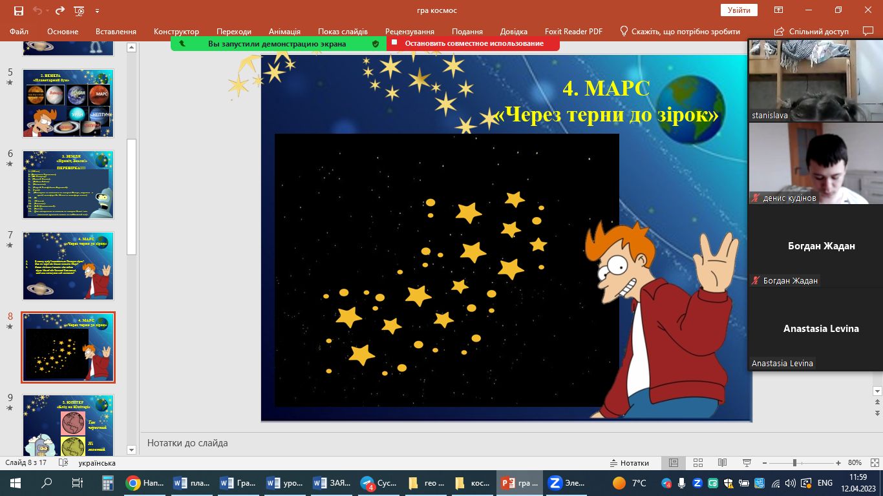Open the Customize Quick Access Toolbar dropdown
The height and width of the screenshot is (496, 883).
[x=98, y=11]
